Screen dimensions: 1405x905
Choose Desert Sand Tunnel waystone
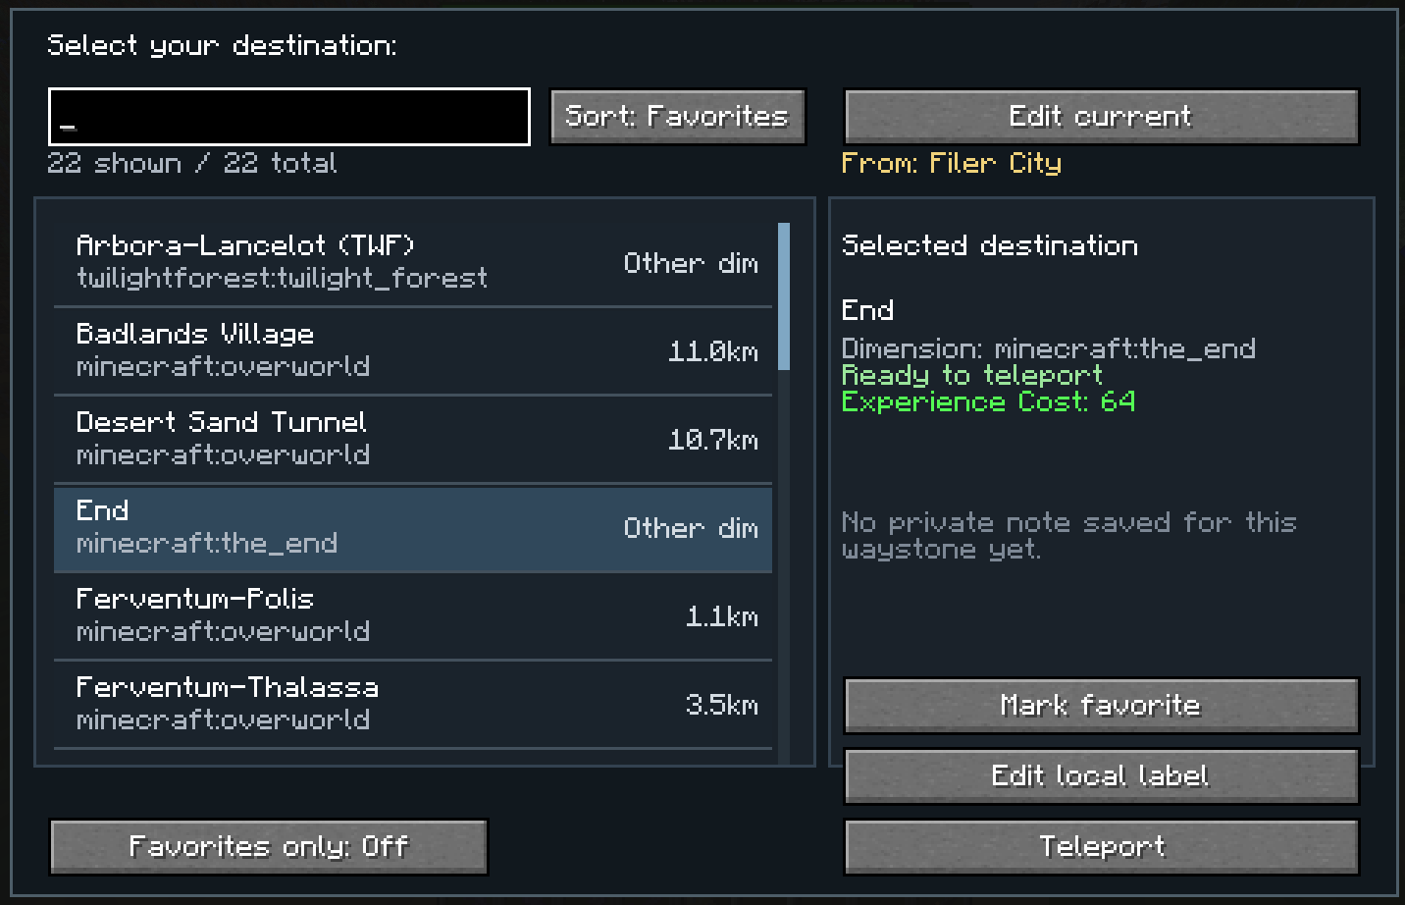point(413,440)
